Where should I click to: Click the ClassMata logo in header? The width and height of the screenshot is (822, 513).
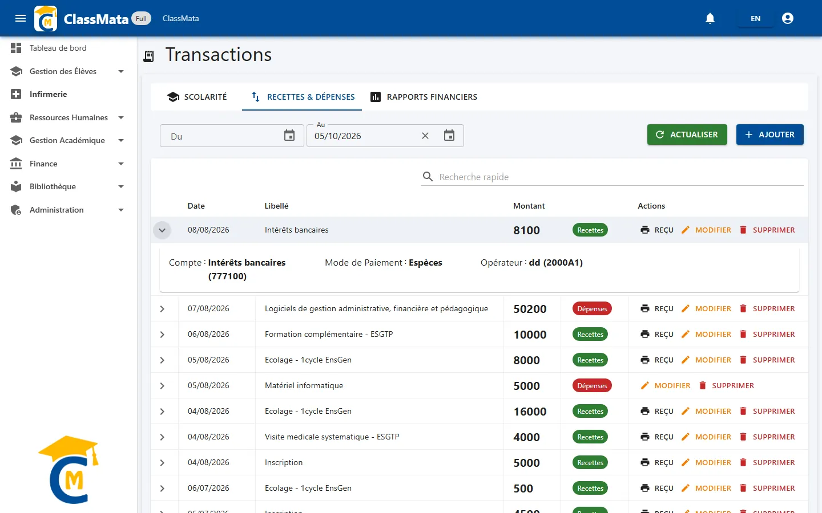click(x=46, y=18)
